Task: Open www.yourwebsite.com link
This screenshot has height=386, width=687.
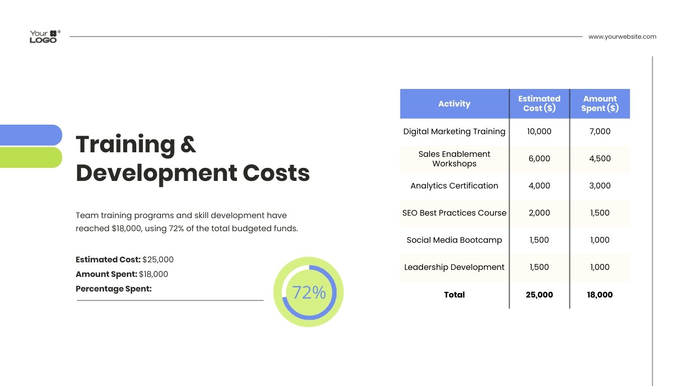Action: tap(622, 37)
